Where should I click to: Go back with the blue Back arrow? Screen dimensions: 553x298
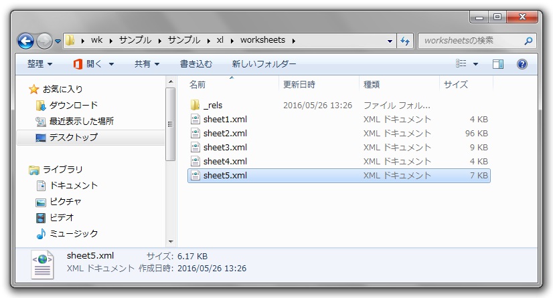25,41
